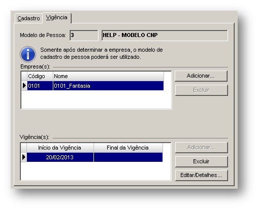Click row indicator arrow in Empresa grid

(x=24, y=86)
